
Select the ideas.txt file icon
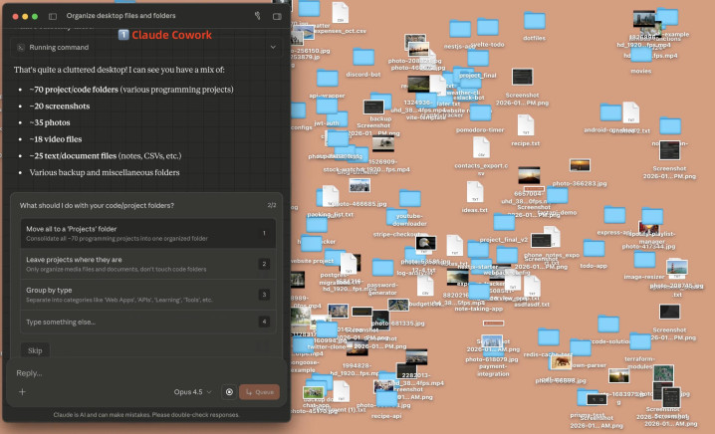(x=474, y=192)
